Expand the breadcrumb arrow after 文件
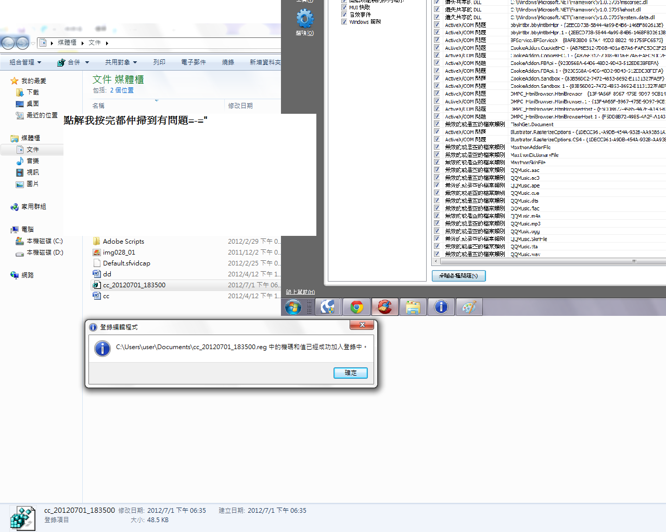666x532 pixels. point(107,43)
